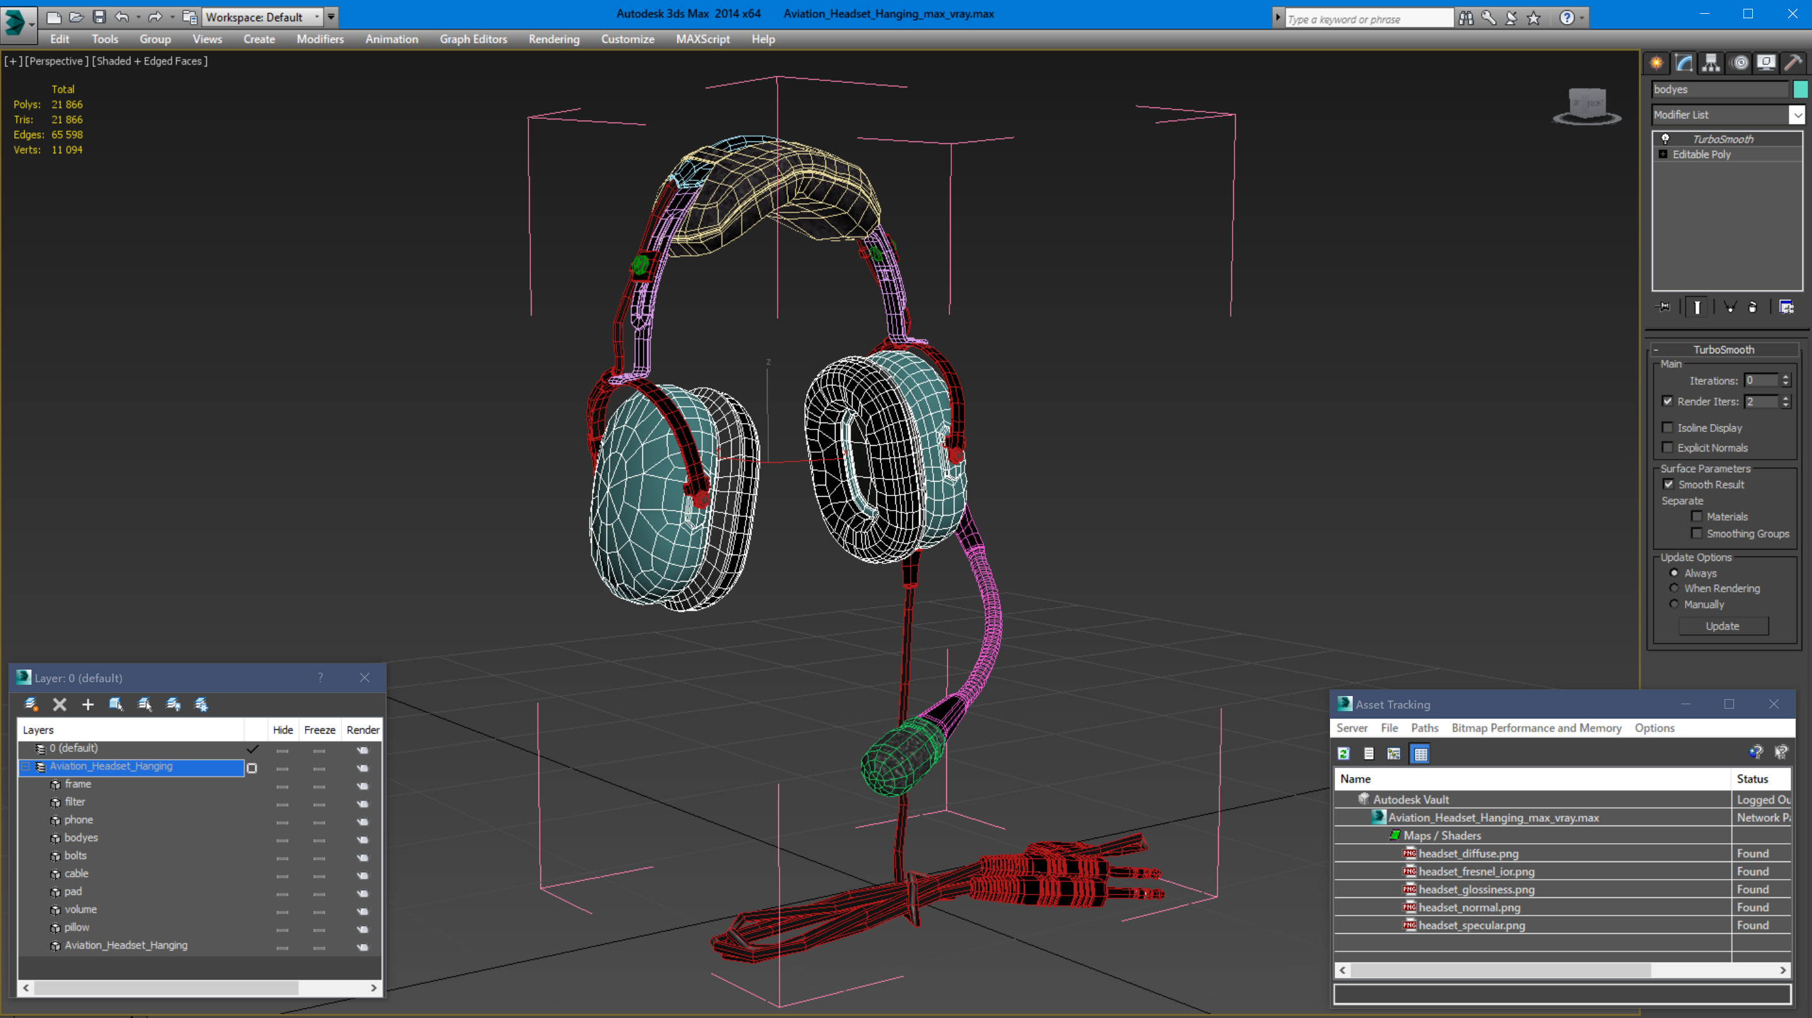Screen dimensions: 1812x1018
Task: Enable Separate by Smoothing Groups checkbox
Action: pyautogui.click(x=1697, y=533)
